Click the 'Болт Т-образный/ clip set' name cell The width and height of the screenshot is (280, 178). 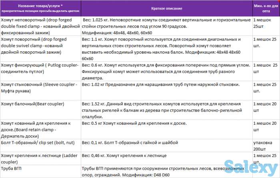[40, 143]
